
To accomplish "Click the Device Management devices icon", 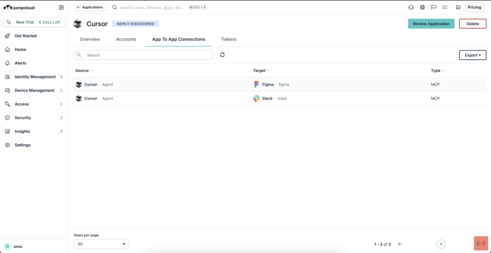I will point(8,91).
